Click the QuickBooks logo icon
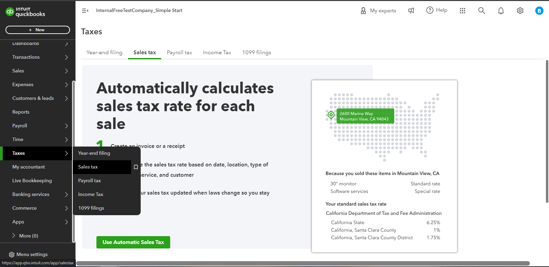This screenshot has width=549, height=267. point(10,12)
